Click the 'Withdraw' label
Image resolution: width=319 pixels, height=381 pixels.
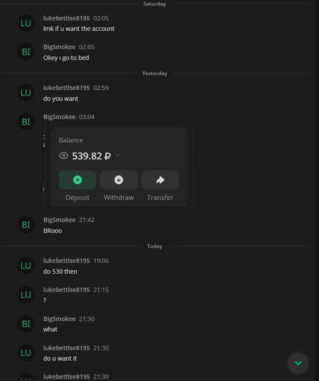119,198
